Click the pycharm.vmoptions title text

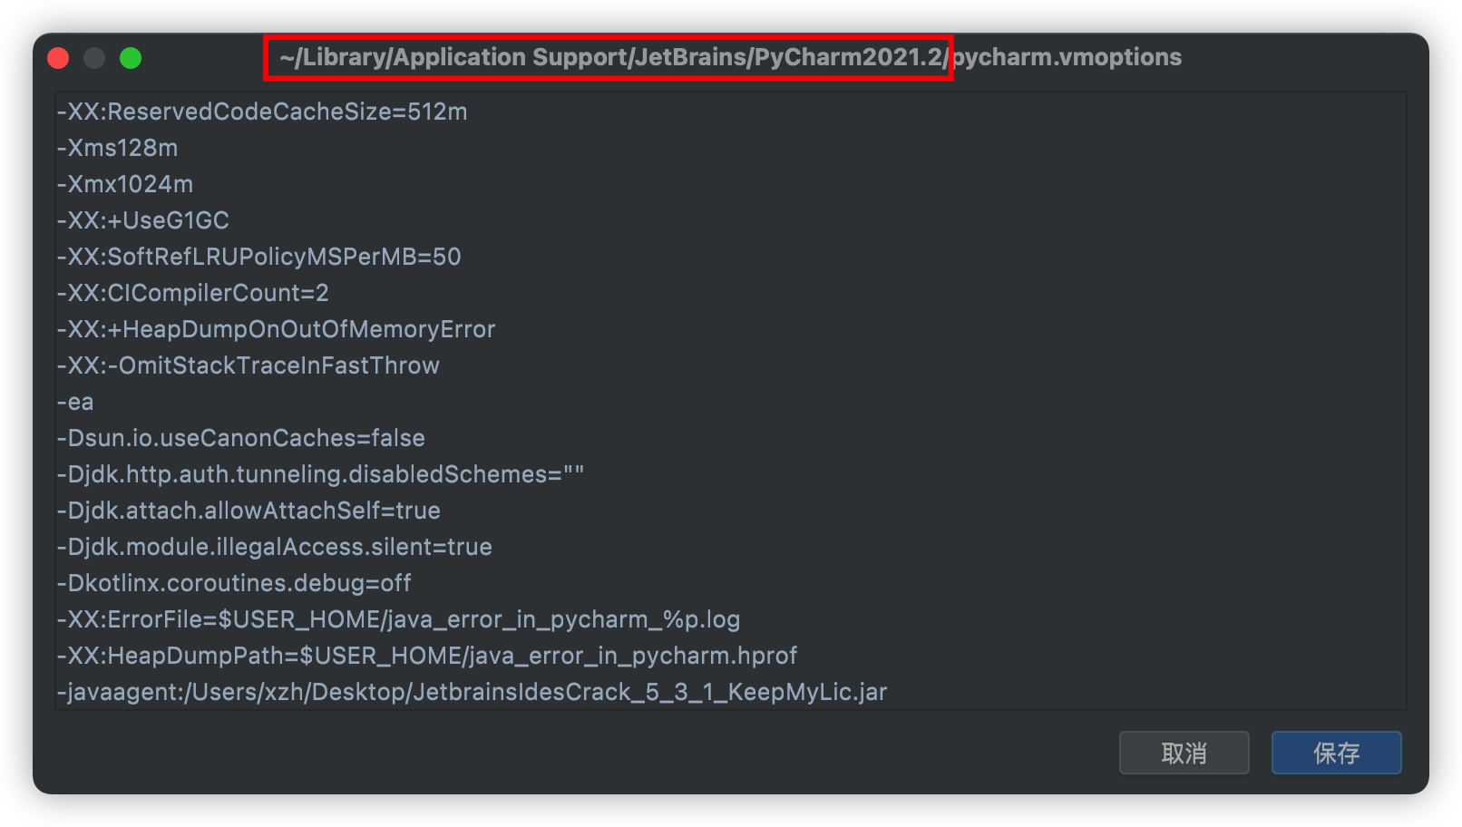(1067, 57)
